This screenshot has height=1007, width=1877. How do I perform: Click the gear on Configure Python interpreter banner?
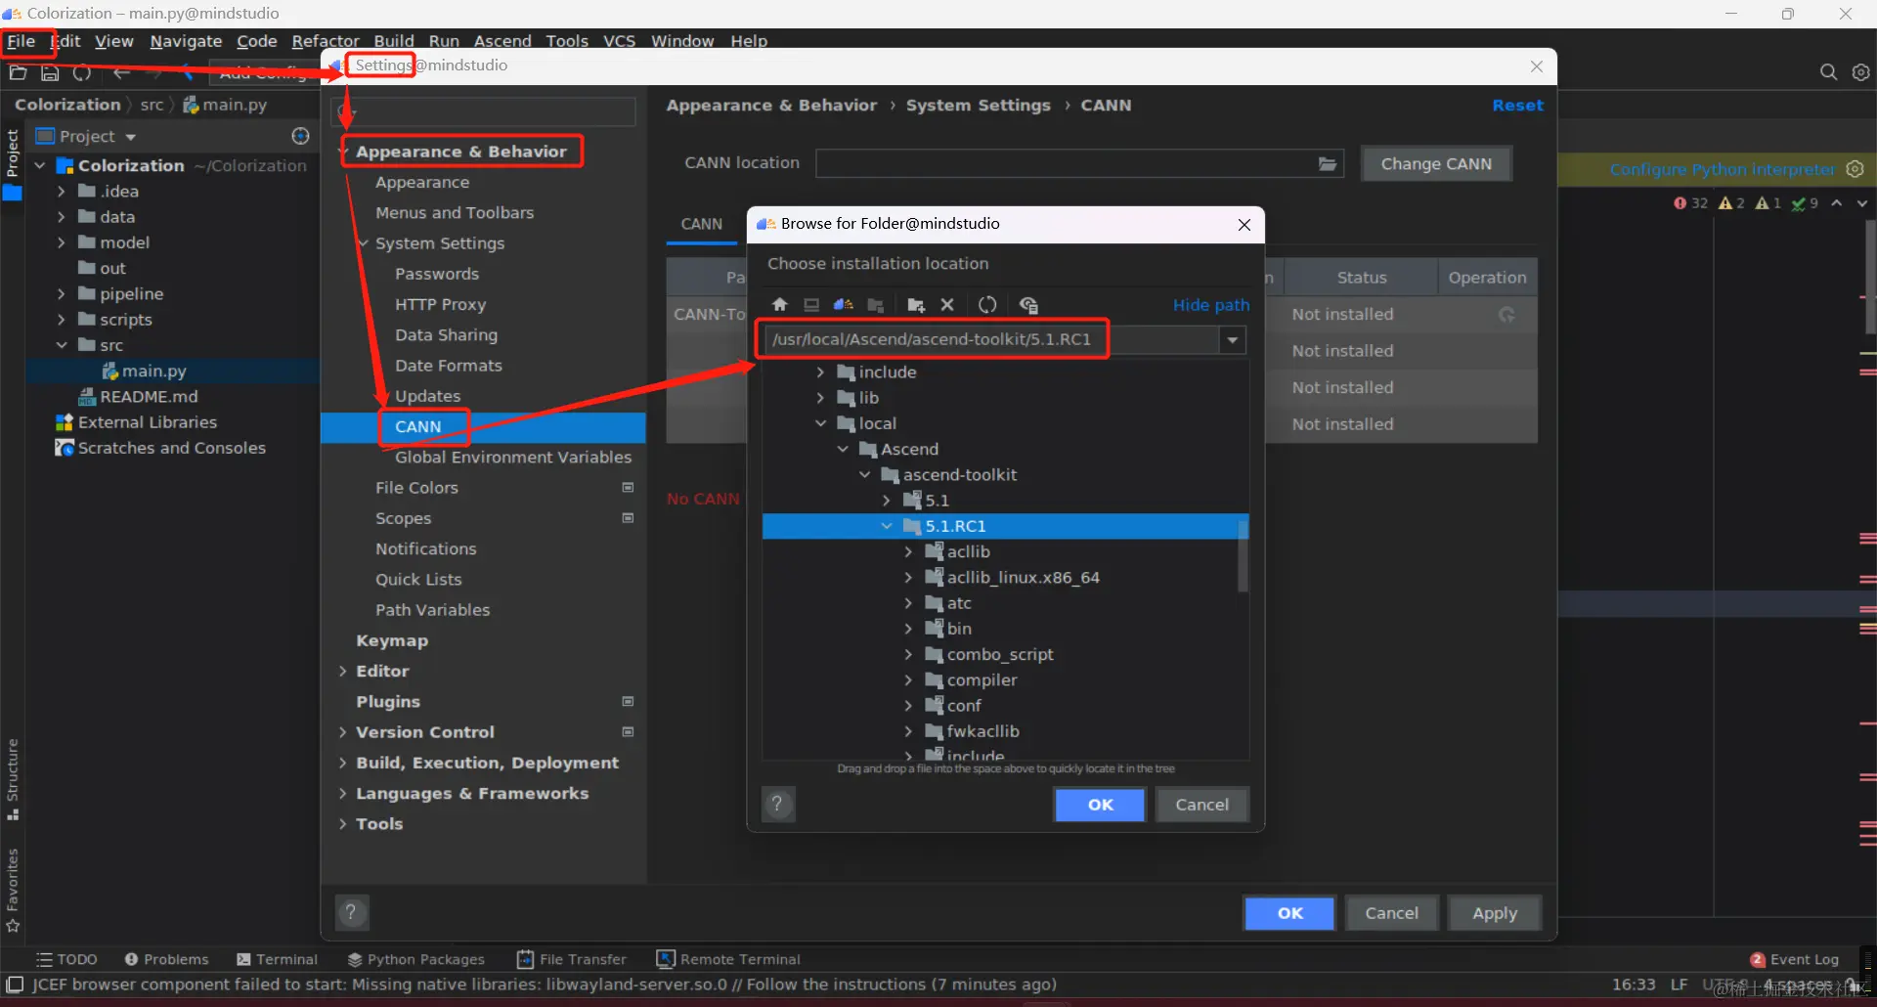[1855, 169]
